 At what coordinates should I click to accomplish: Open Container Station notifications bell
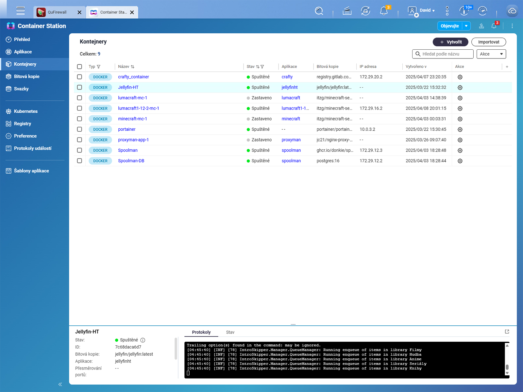(x=494, y=26)
